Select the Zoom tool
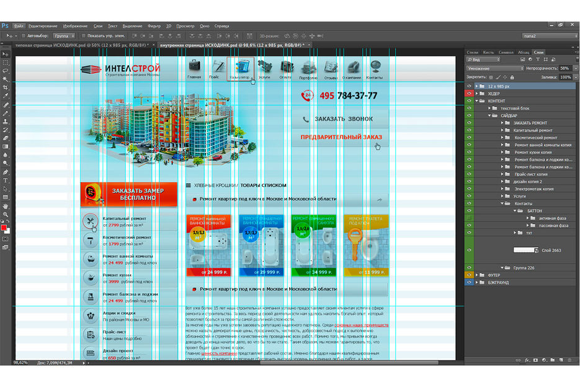The width and height of the screenshot is (580, 375). (x=5, y=214)
